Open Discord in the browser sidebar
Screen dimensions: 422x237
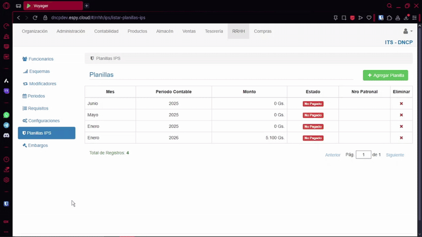coord(6,135)
